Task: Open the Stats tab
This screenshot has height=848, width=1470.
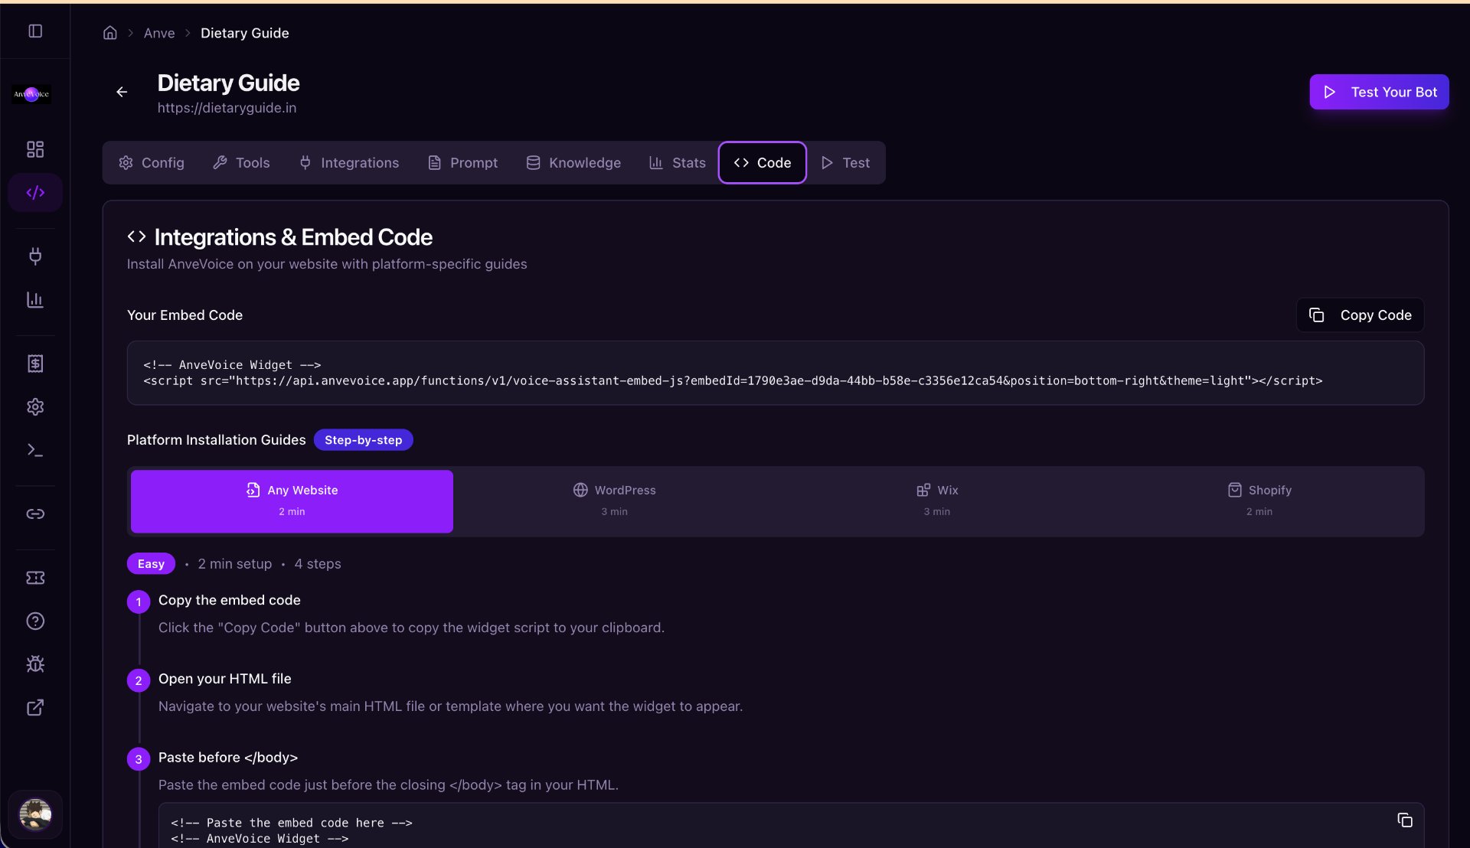Action: coord(678,163)
